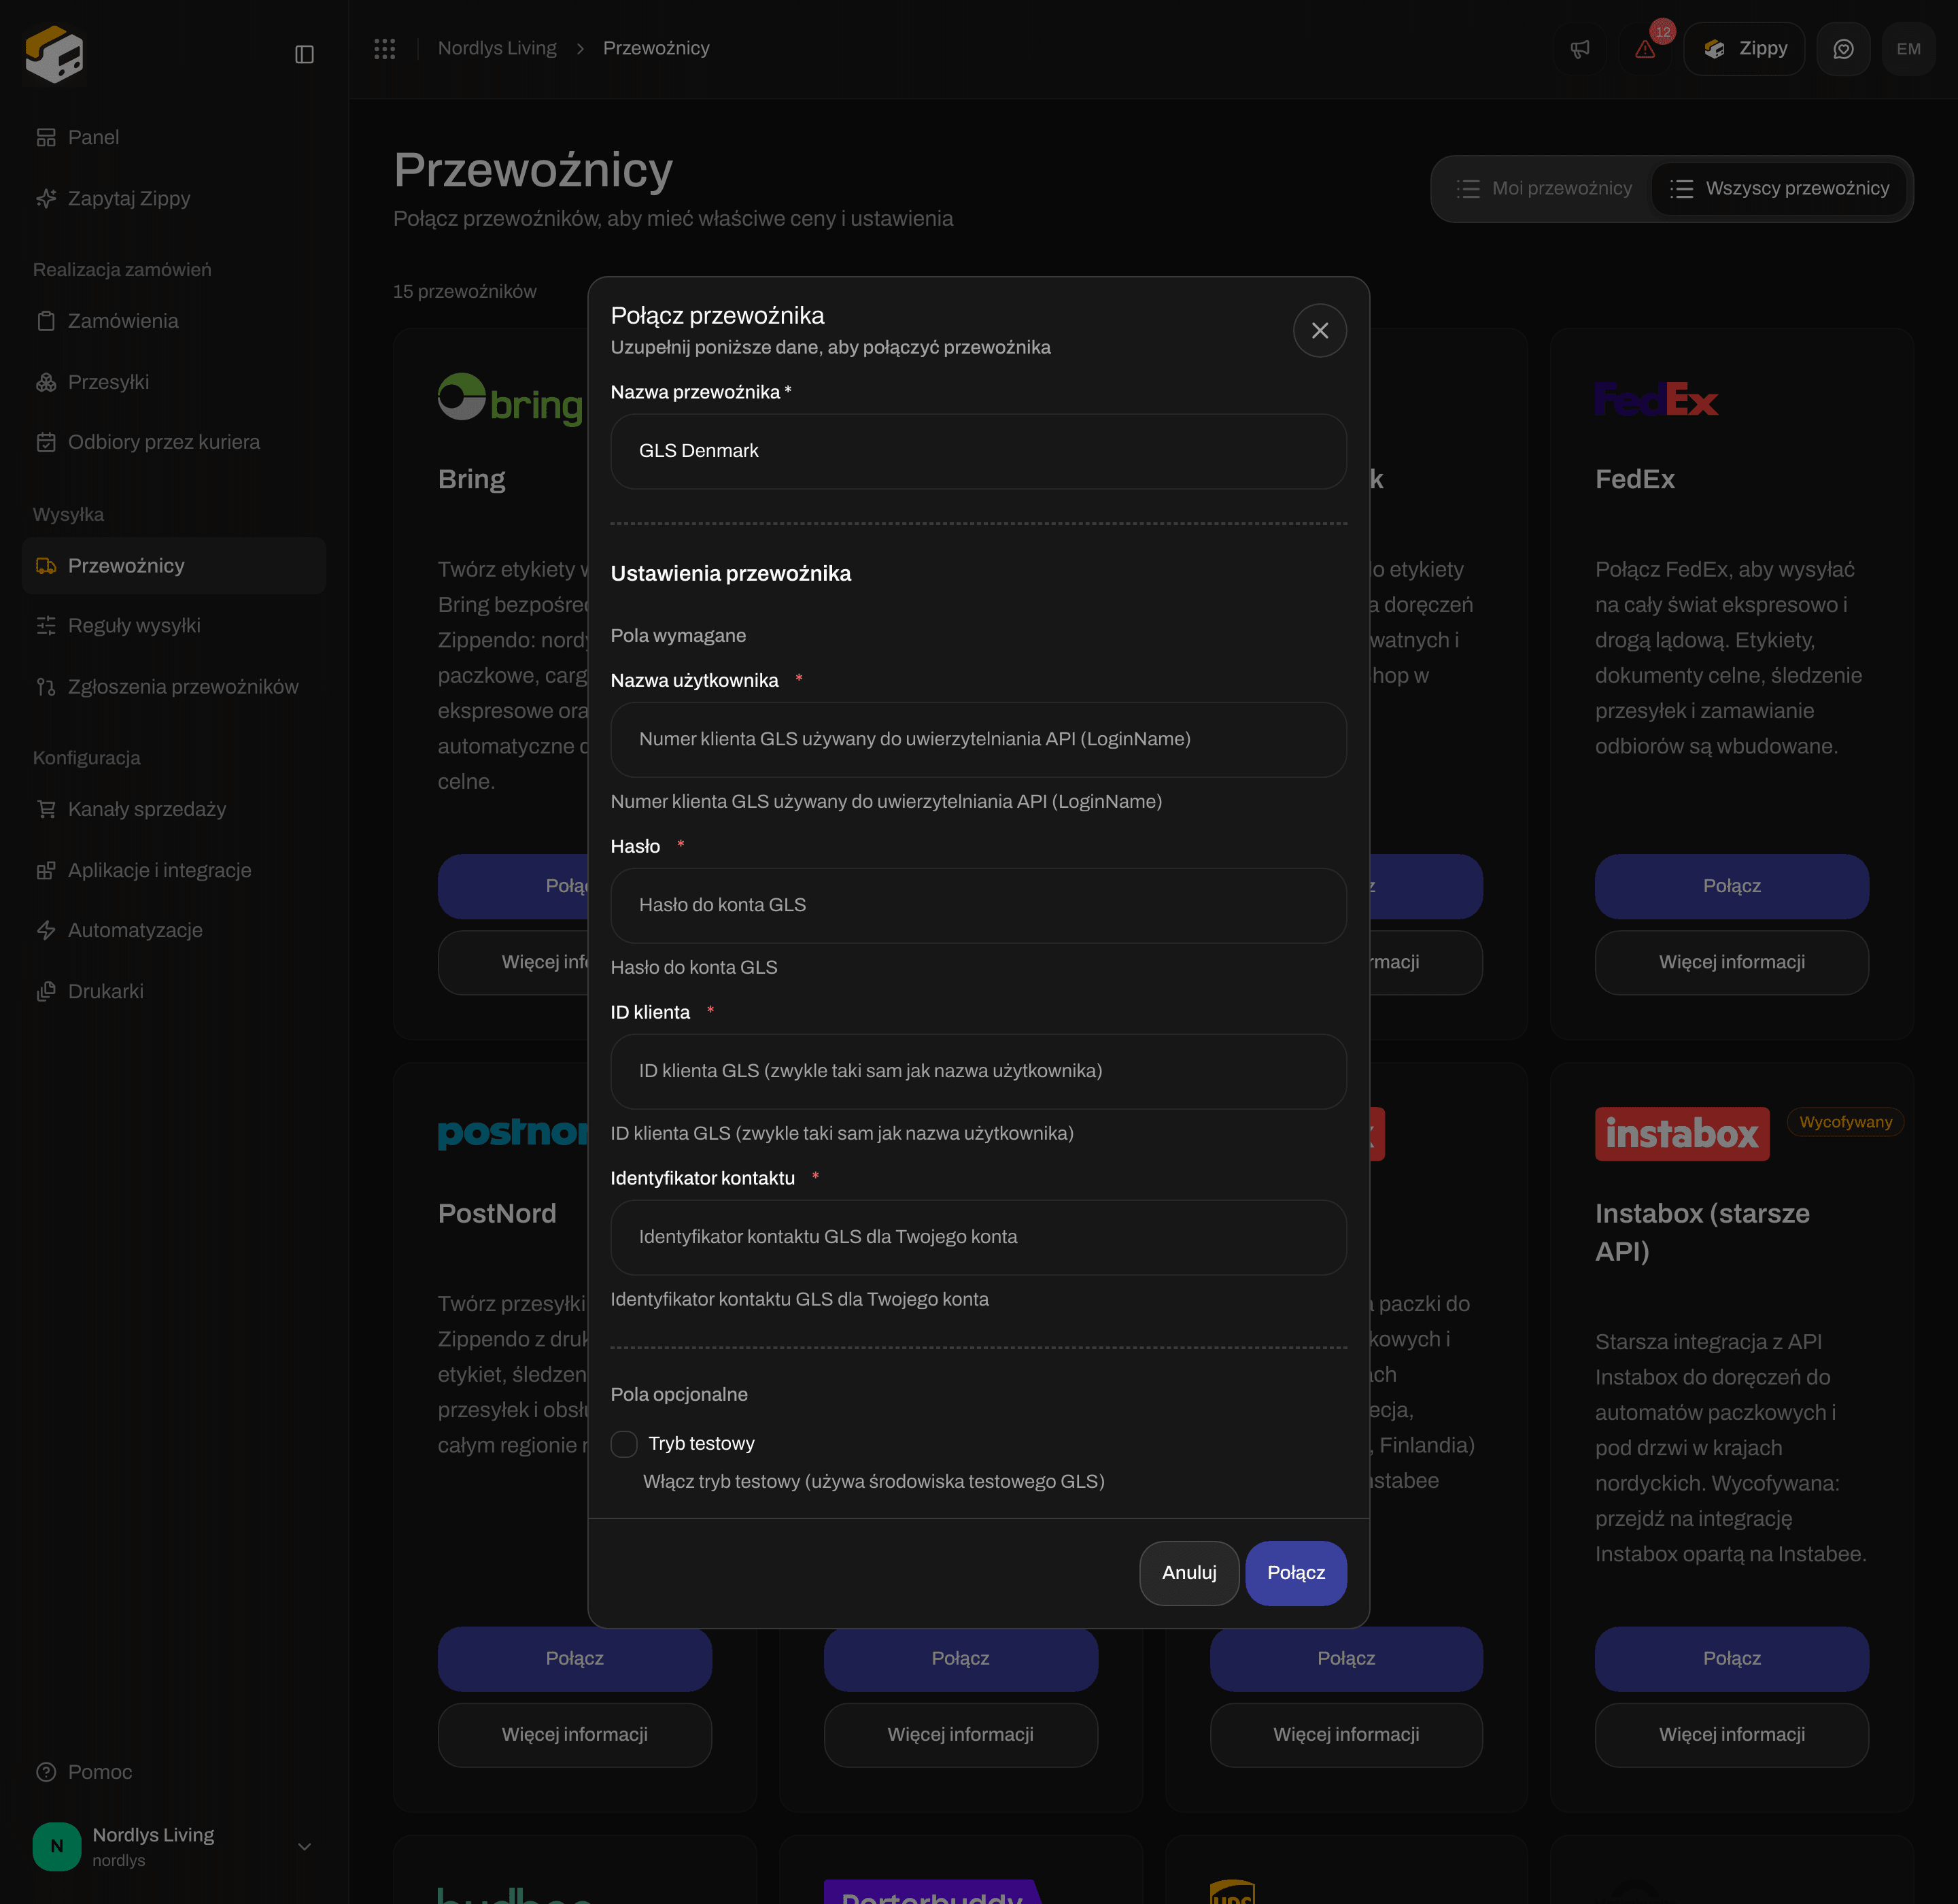Click the Nazwa przewoźnika field with GLS Denmark
This screenshot has height=1904, width=1958.
(x=979, y=451)
